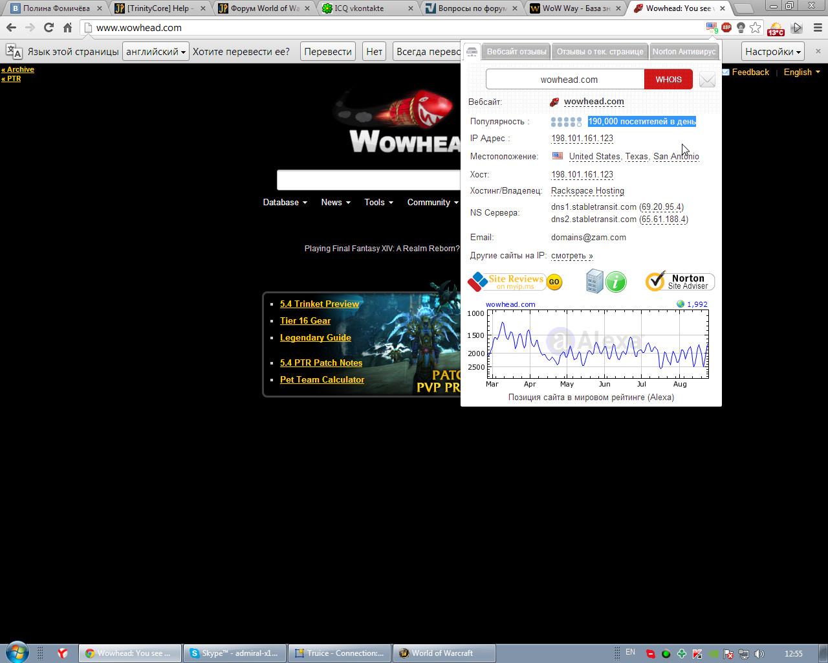Close the translate bar

point(818,51)
